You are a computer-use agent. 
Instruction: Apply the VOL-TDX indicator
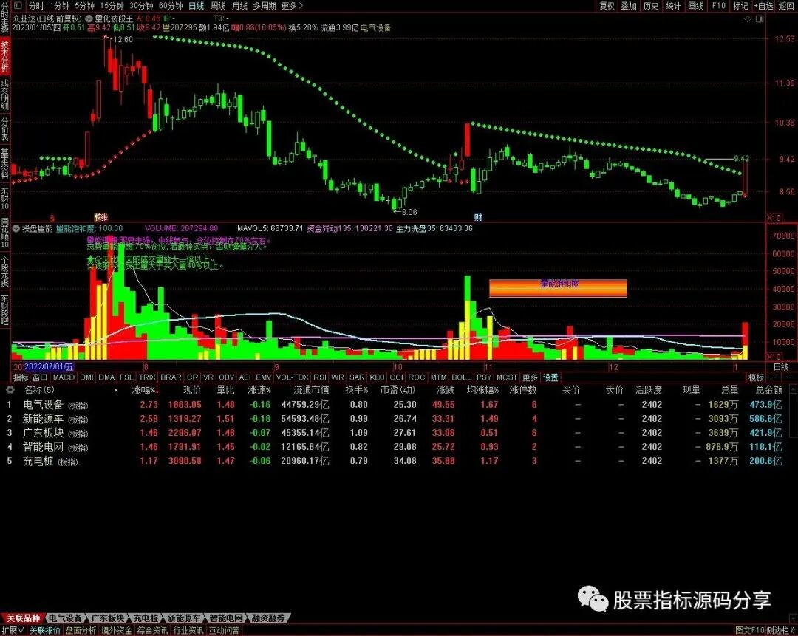(x=292, y=377)
